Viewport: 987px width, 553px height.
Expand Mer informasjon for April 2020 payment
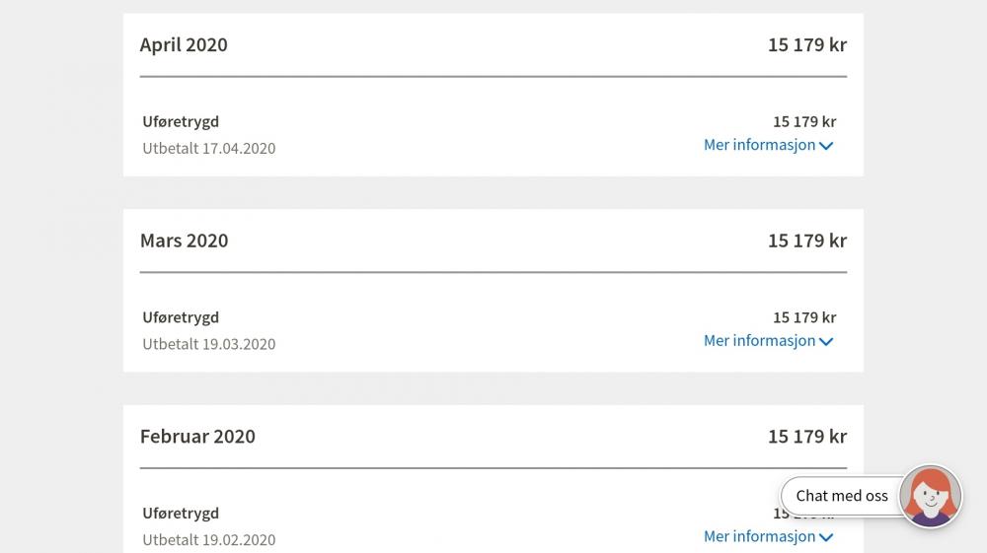(x=768, y=145)
